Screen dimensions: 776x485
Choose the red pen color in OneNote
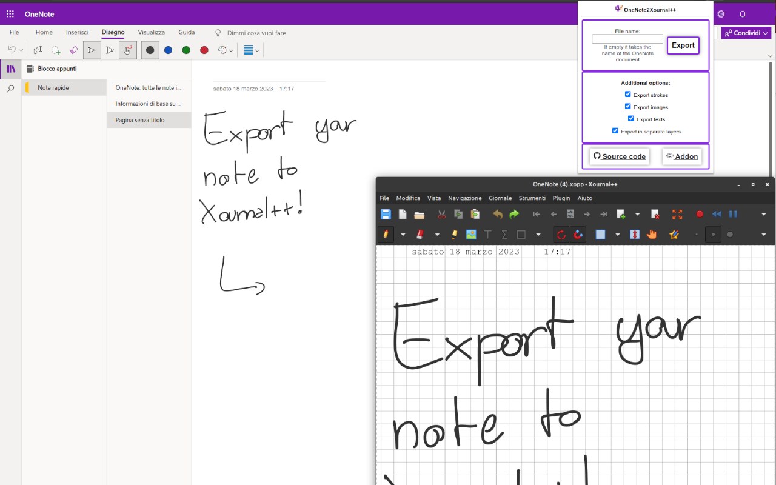tap(204, 50)
